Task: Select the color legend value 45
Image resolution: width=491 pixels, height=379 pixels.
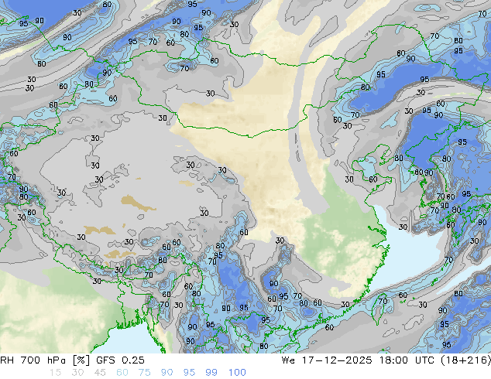Action: click(100, 373)
